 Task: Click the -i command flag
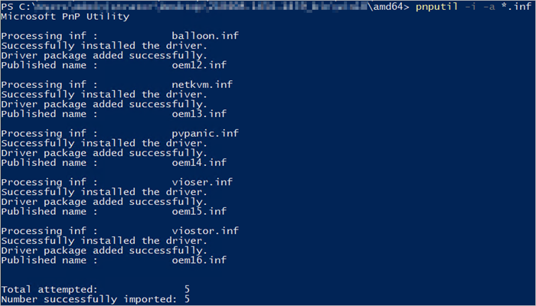(x=470, y=7)
